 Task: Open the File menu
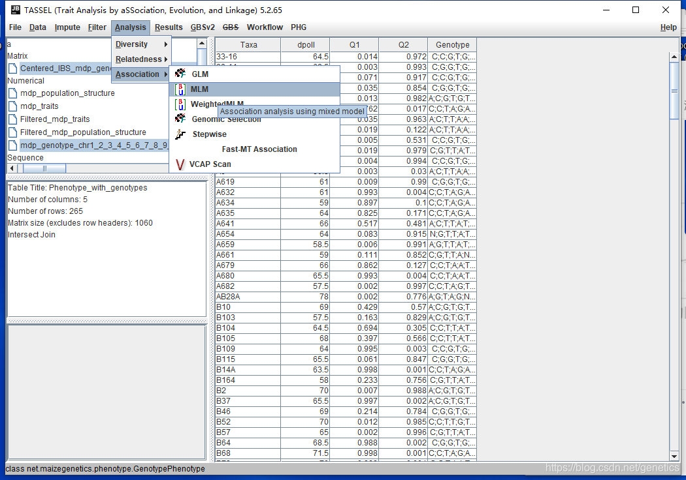pos(15,27)
